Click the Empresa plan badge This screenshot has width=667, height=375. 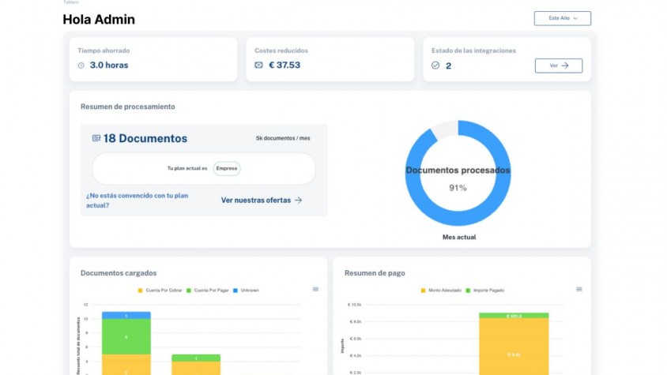227,168
